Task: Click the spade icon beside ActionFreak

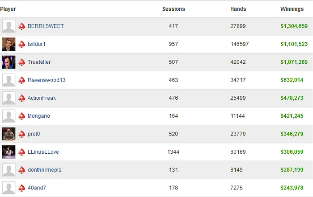Action: point(22,98)
